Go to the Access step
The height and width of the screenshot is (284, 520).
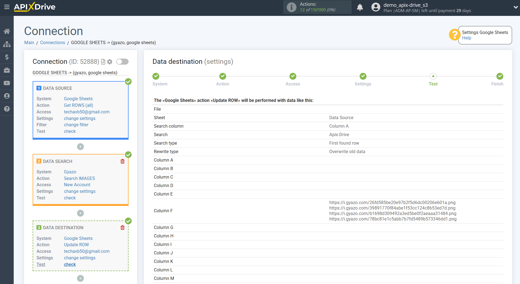[293, 76]
